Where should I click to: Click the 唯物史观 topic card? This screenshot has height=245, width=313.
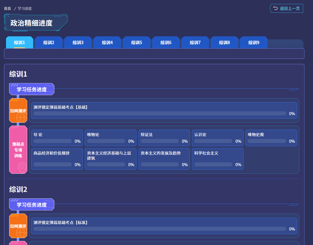point(271,138)
